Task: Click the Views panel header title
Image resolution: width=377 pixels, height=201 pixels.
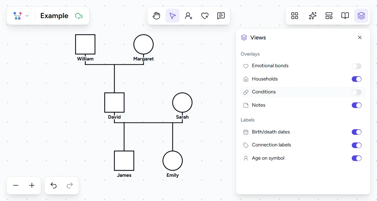Action: tap(258, 37)
